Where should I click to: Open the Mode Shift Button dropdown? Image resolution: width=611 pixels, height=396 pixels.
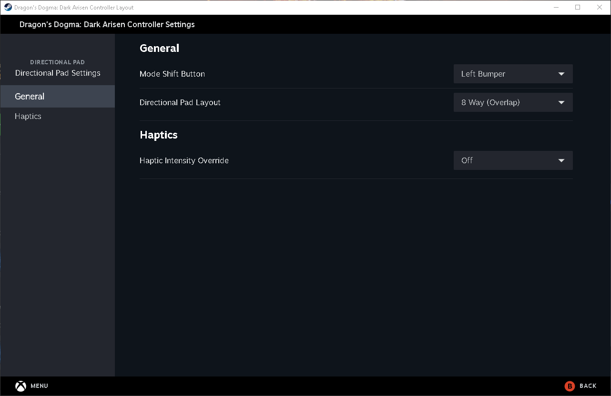pos(513,74)
